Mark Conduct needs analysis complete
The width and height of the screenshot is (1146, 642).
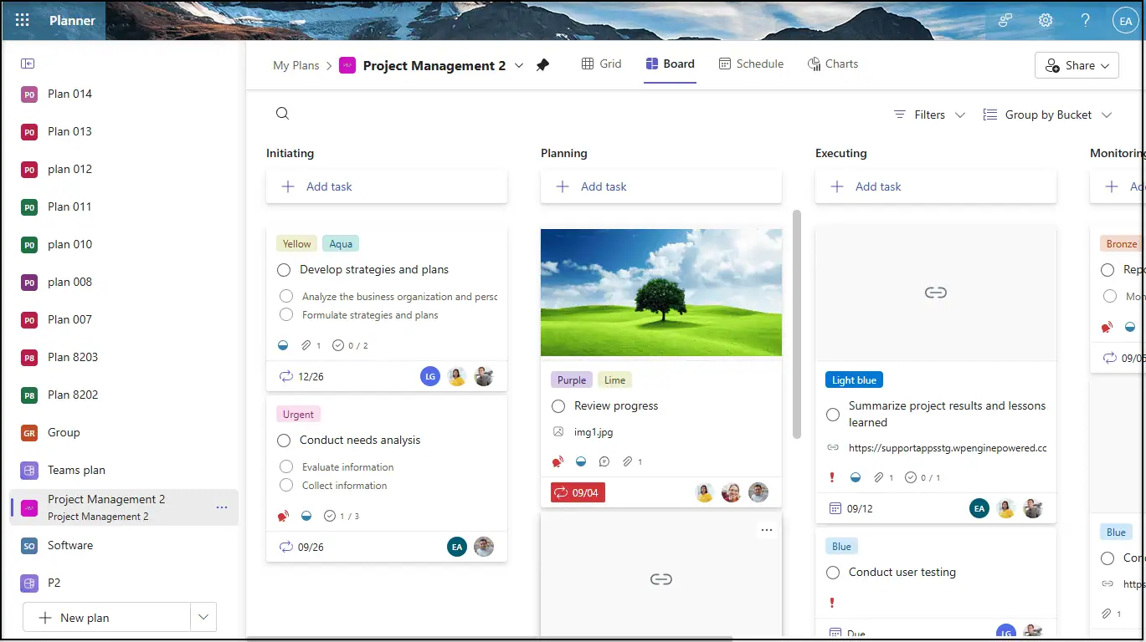pos(284,441)
